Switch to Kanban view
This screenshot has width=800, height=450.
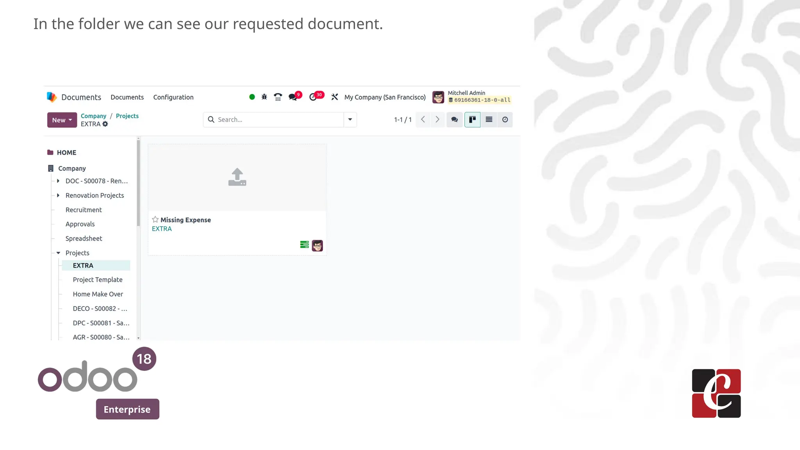pos(472,120)
